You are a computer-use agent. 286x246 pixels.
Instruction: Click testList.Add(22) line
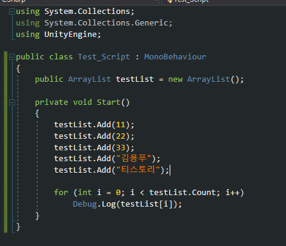click(94, 136)
